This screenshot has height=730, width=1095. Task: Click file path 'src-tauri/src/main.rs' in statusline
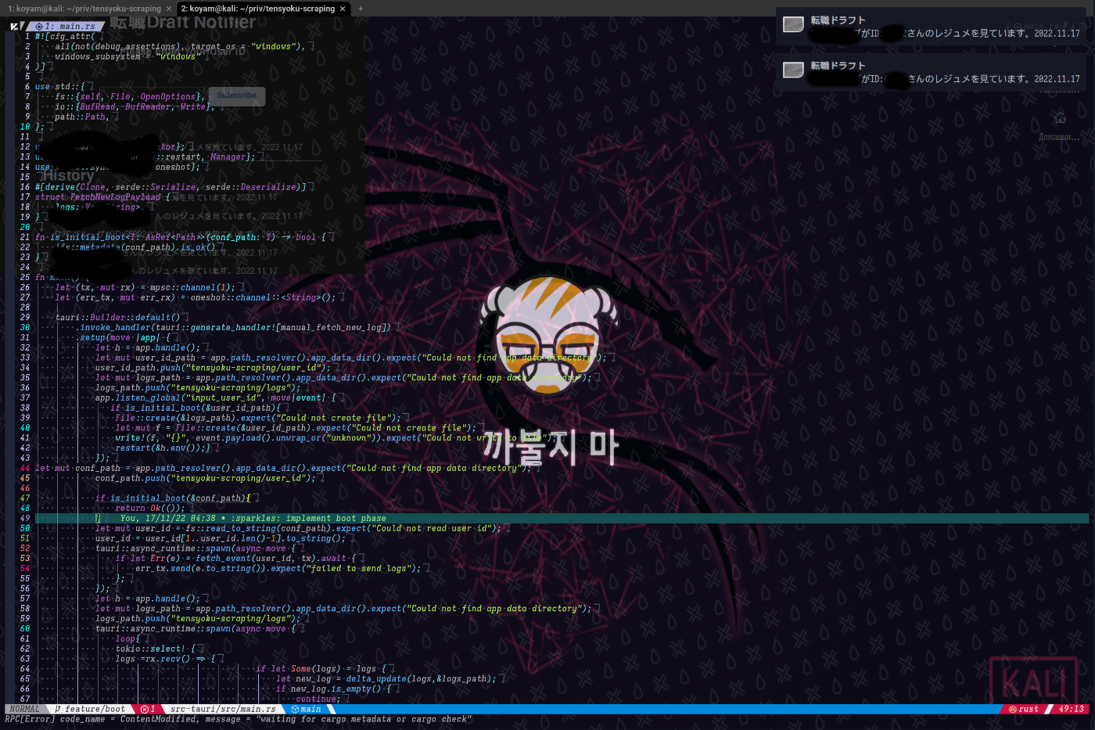223,709
